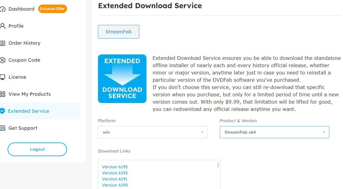Click the License monitor icon
Viewport: 343px width, 189px height.
[x=3, y=77]
